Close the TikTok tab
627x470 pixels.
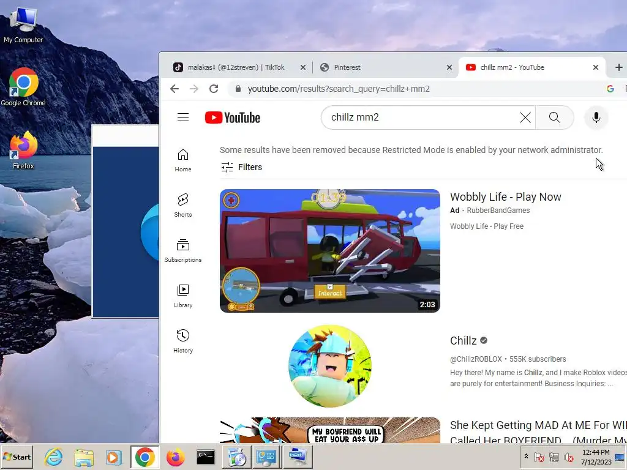tap(303, 67)
